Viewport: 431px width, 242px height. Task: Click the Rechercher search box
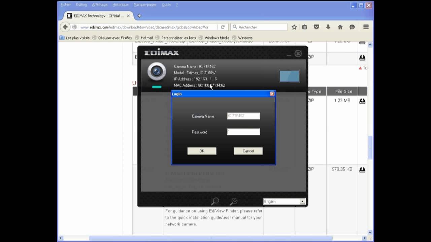click(x=259, y=27)
